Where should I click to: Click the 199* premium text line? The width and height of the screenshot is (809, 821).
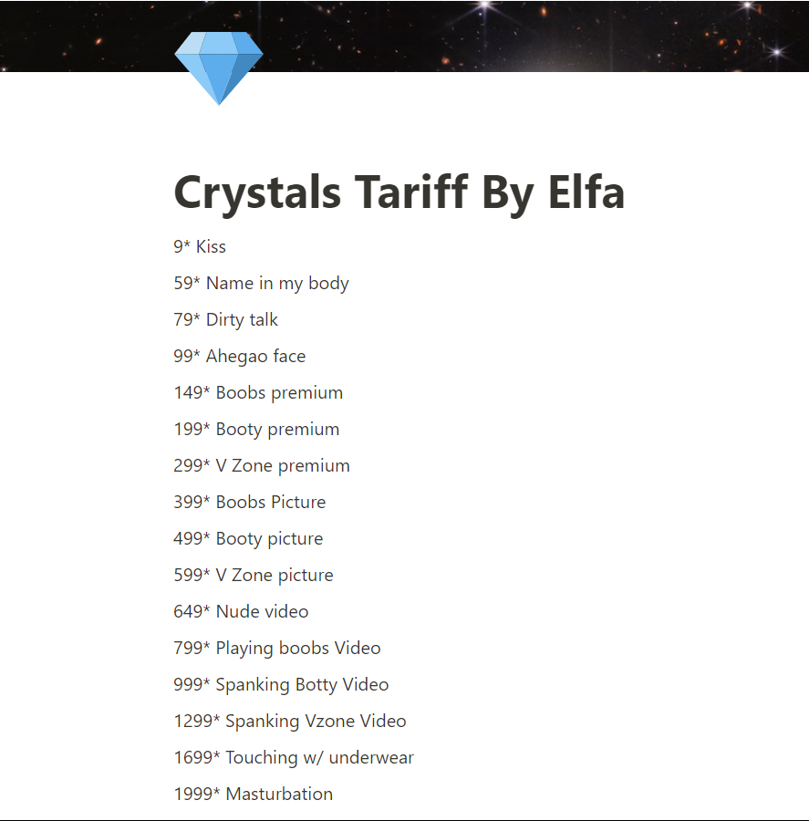(256, 430)
